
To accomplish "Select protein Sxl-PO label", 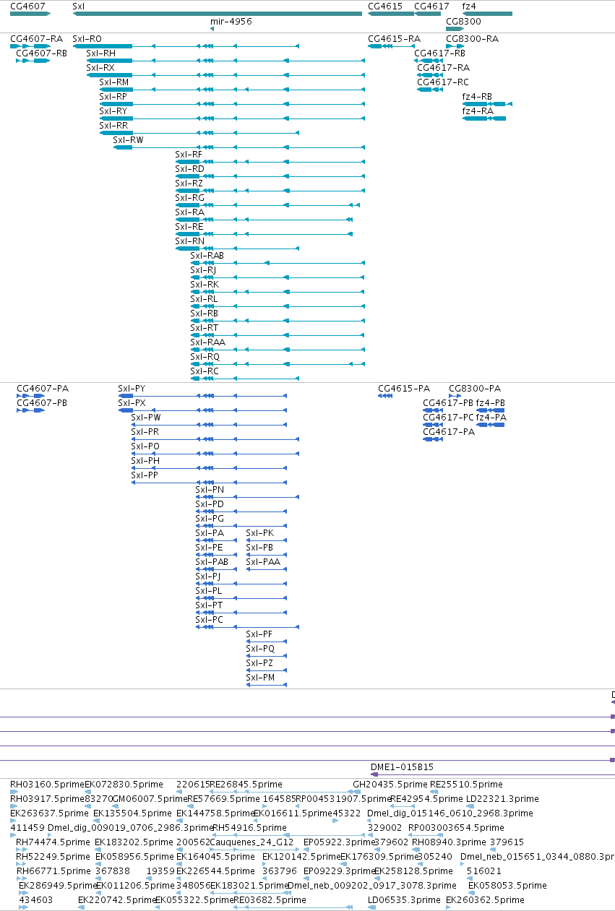I will [x=145, y=446].
